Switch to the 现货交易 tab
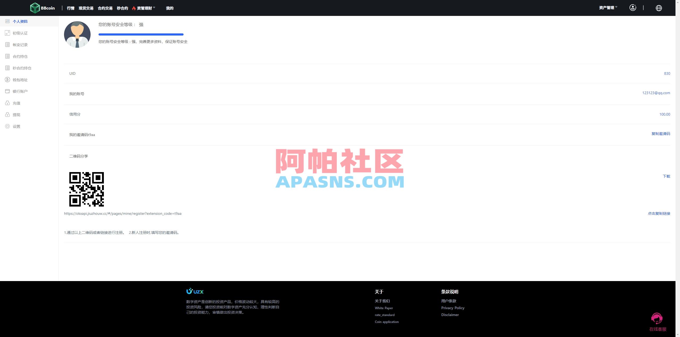 [x=86, y=8]
